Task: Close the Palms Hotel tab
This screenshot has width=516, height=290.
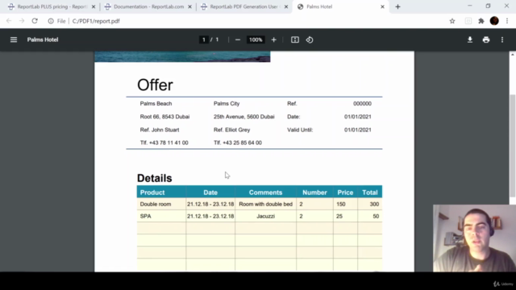Action: 382,6
